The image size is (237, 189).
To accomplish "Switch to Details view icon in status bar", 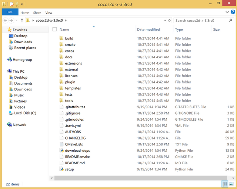I will [x=225, y=184].
